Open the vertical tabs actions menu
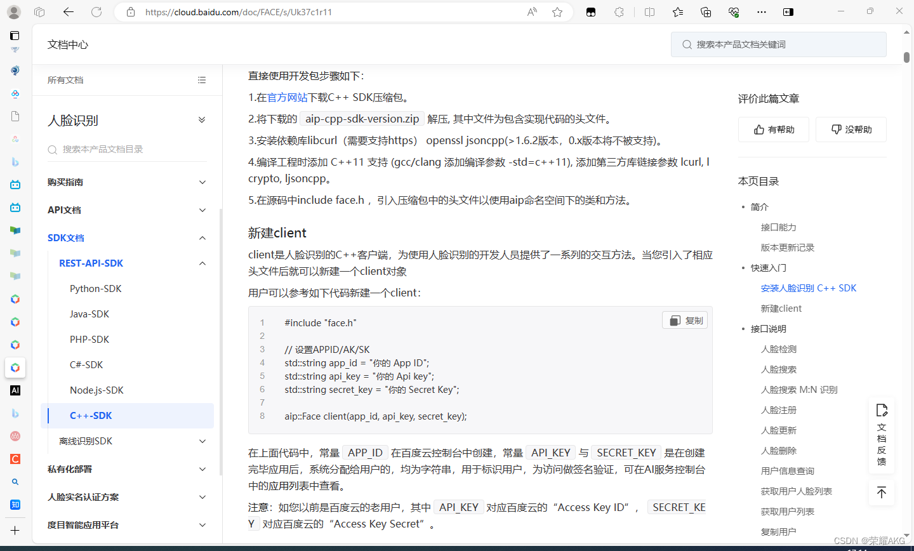This screenshot has height=551, width=914. [x=15, y=36]
